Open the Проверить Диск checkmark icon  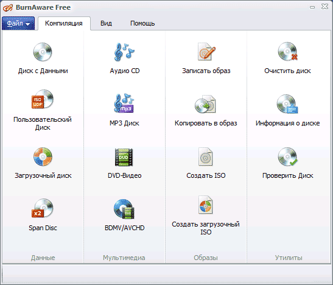pyautogui.click(x=288, y=157)
